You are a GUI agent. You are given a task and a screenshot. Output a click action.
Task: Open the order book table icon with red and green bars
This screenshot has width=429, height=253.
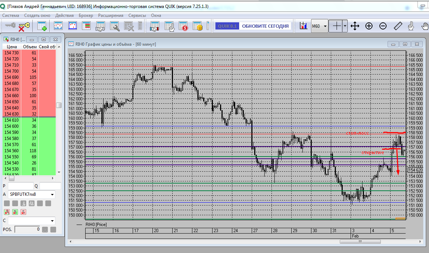(86, 26)
